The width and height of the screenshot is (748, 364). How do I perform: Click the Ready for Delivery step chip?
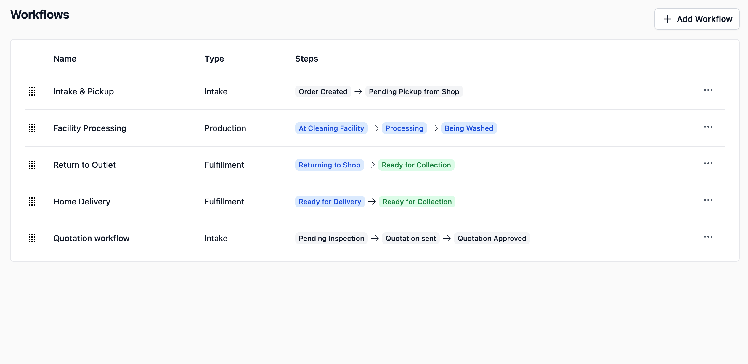(330, 202)
